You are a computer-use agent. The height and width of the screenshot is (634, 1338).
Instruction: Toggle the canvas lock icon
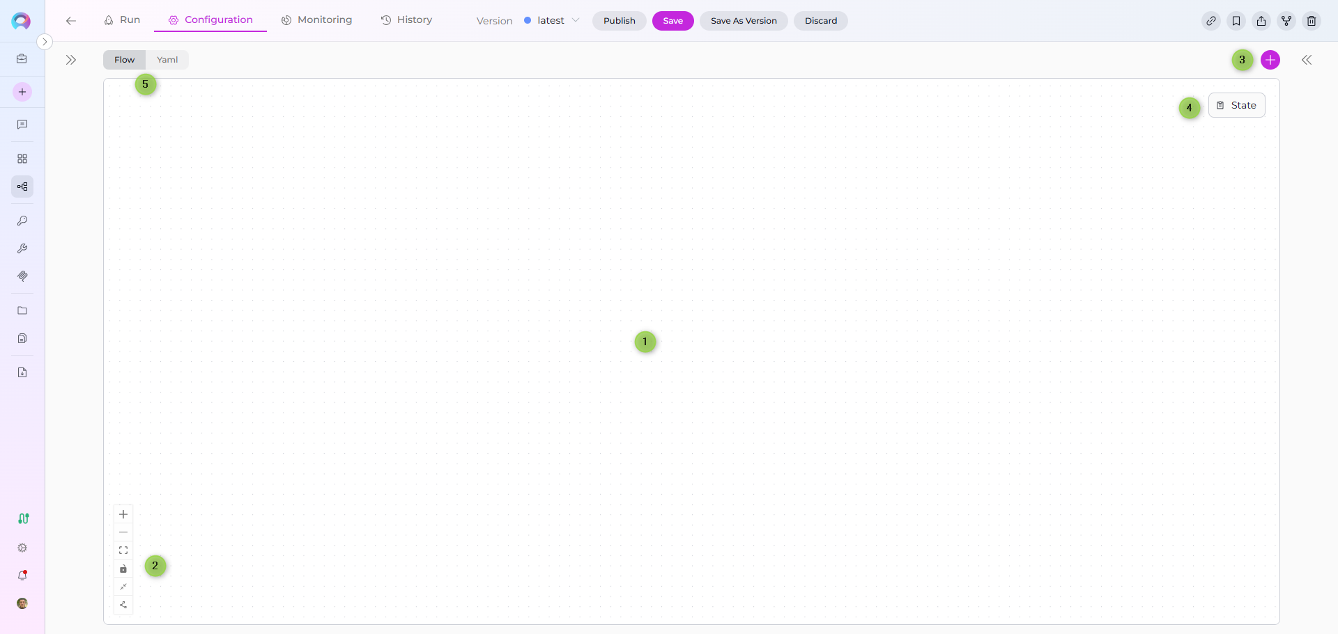(123, 569)
